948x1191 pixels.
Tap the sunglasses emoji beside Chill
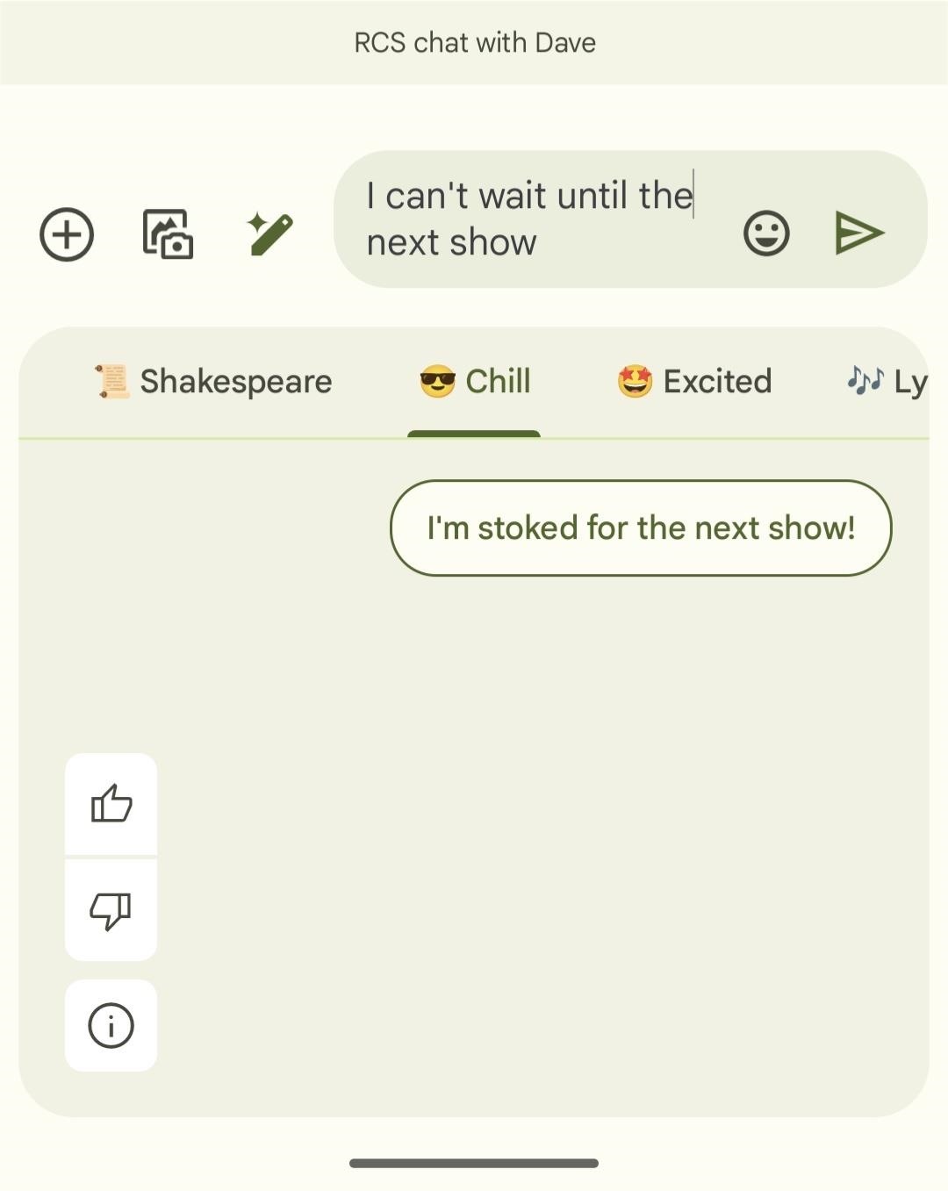click(437, 382)
